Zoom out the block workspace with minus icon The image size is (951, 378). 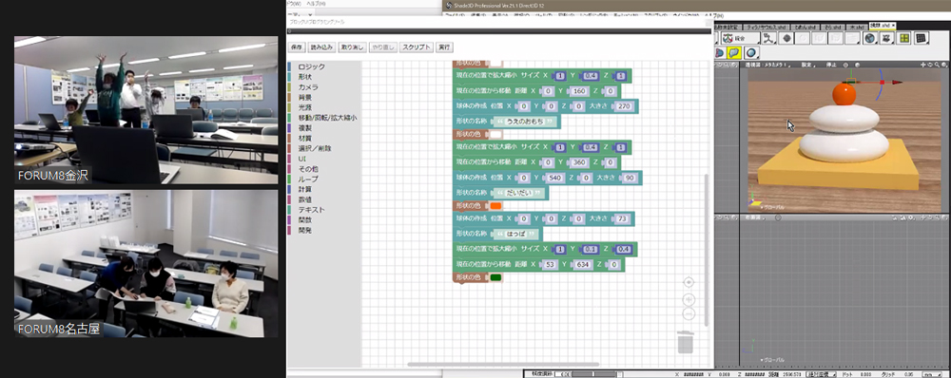(x=689, y=313)
